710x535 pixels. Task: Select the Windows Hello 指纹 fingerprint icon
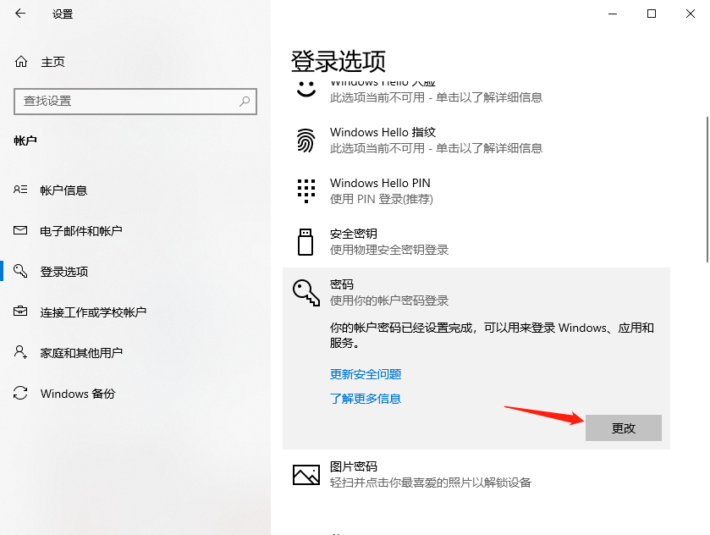point(305,140)
